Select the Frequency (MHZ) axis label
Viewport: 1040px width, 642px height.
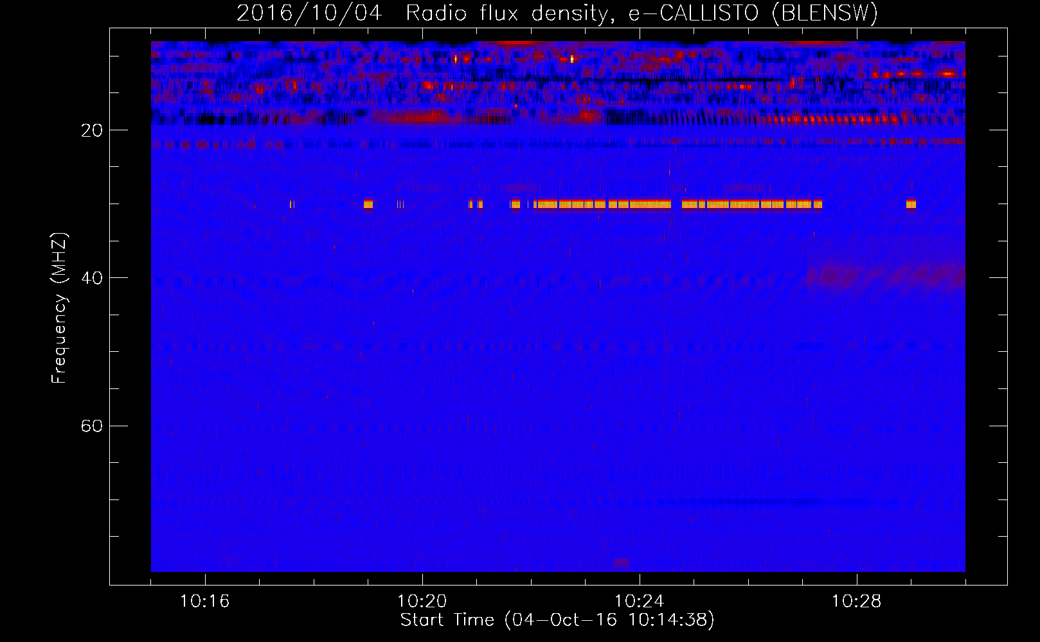59,308
